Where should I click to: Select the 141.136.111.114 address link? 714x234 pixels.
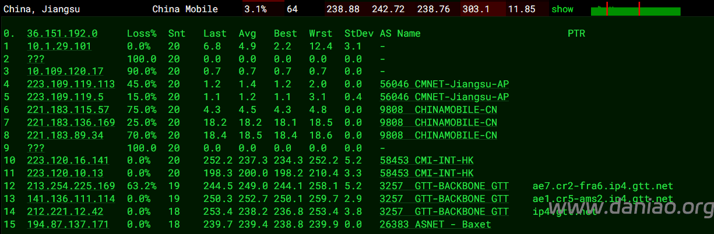[71, 198]
